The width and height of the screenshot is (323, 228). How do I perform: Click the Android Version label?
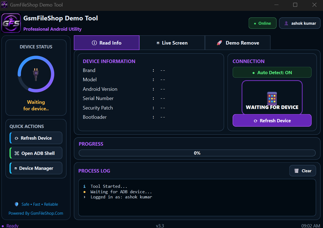pyautogui.click(x=100, y=89)
